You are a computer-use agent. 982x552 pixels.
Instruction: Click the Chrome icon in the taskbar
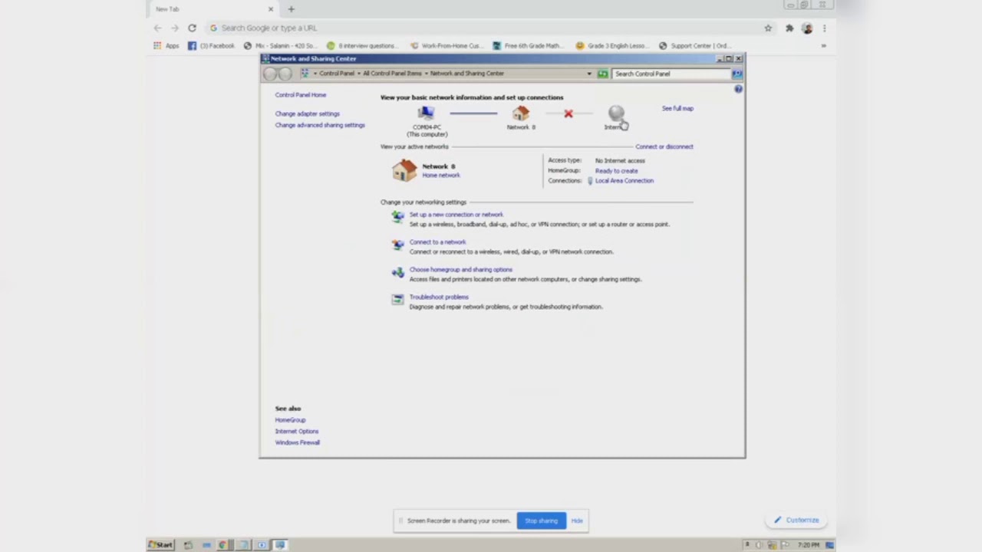222,545
